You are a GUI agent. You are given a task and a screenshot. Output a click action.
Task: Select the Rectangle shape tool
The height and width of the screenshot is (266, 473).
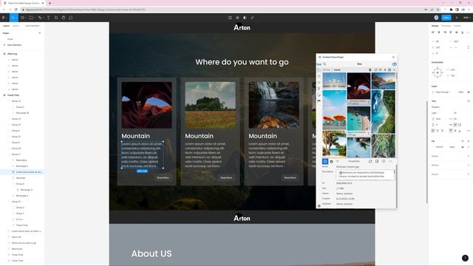31,18
